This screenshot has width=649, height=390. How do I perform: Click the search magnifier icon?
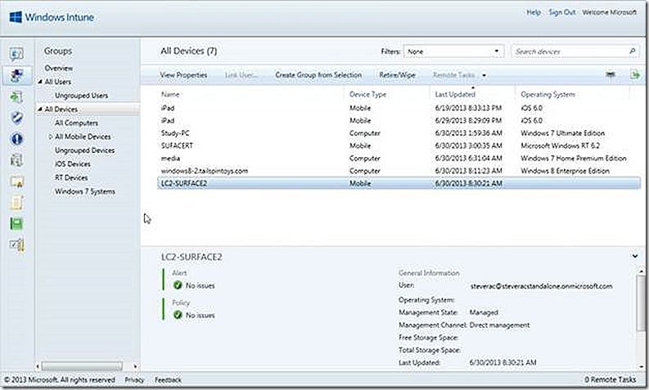(x=632, y=52)
